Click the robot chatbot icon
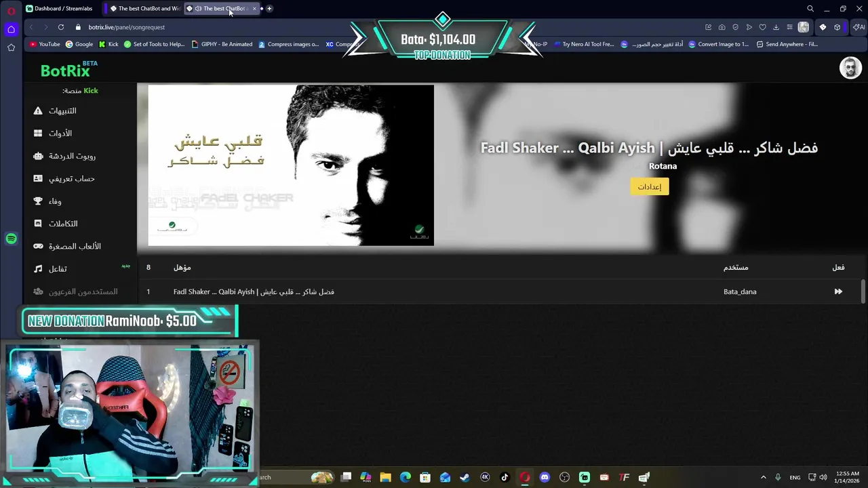This screenshot has width=868, height=488. click(x=38, y=156)
